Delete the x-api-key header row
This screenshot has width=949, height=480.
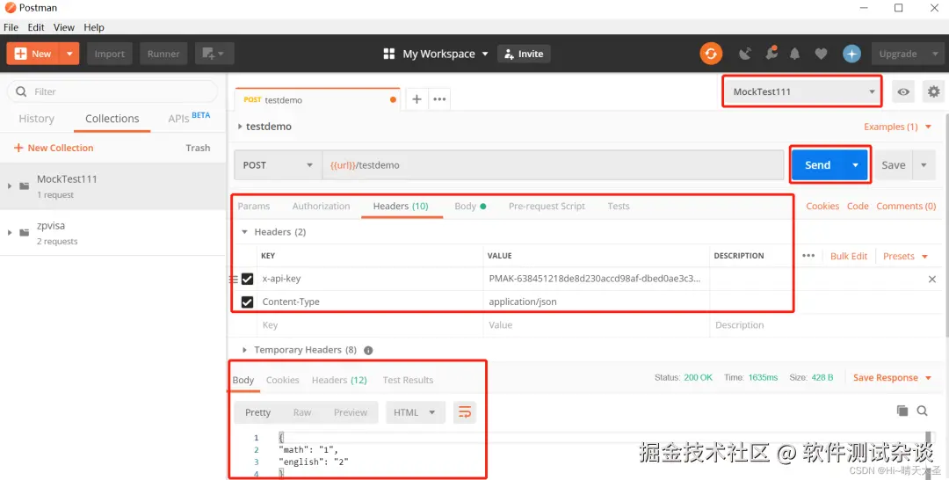[932, 279]
